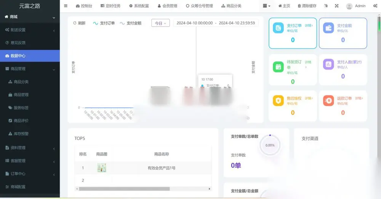This screenshot has width=381, height=199.
Task: Open the 商品分类 top menu item
Action: pos(231,6)
